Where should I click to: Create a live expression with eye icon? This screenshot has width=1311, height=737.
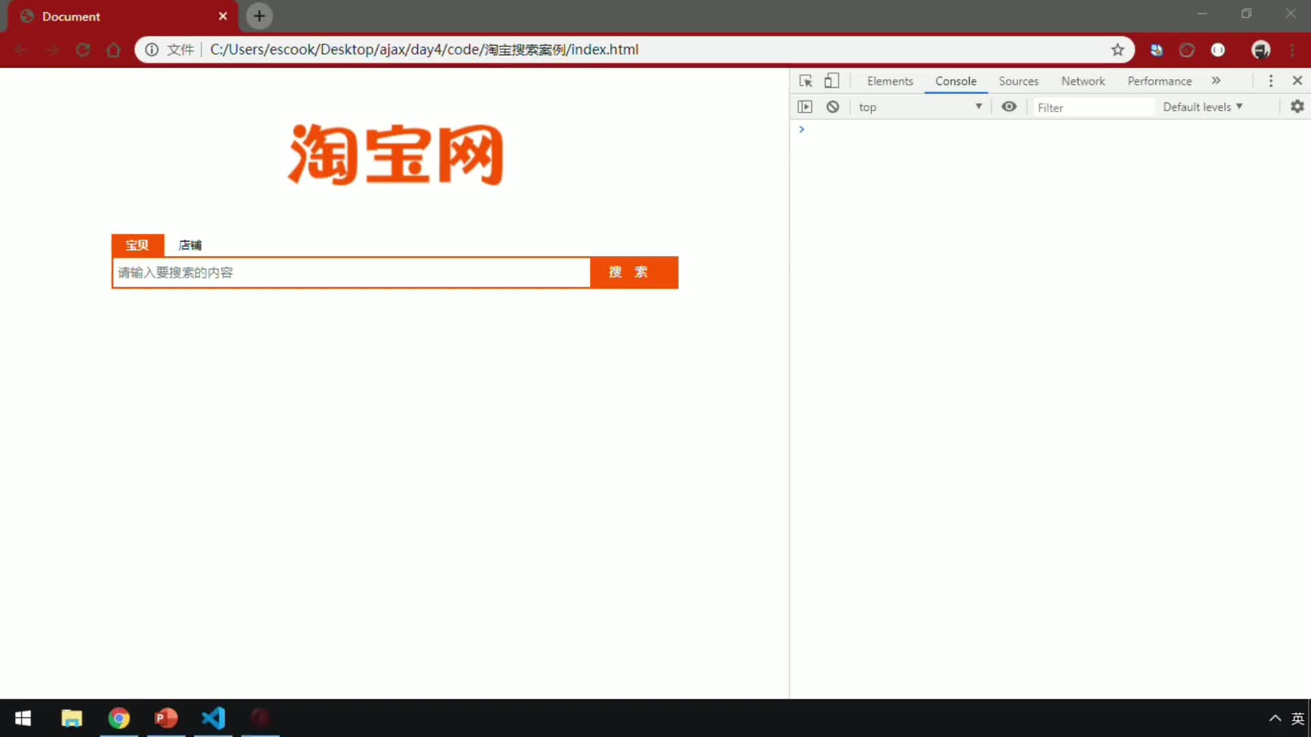[1009, 106]
